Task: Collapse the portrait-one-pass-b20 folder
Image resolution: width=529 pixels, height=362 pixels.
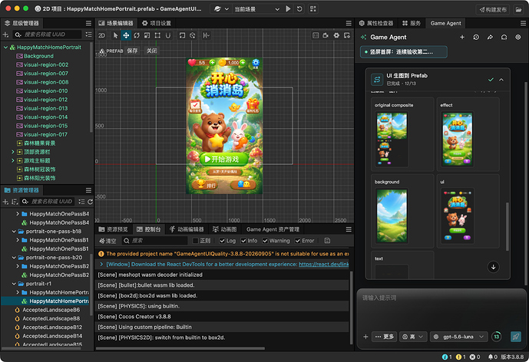Action: pos(14,258)
